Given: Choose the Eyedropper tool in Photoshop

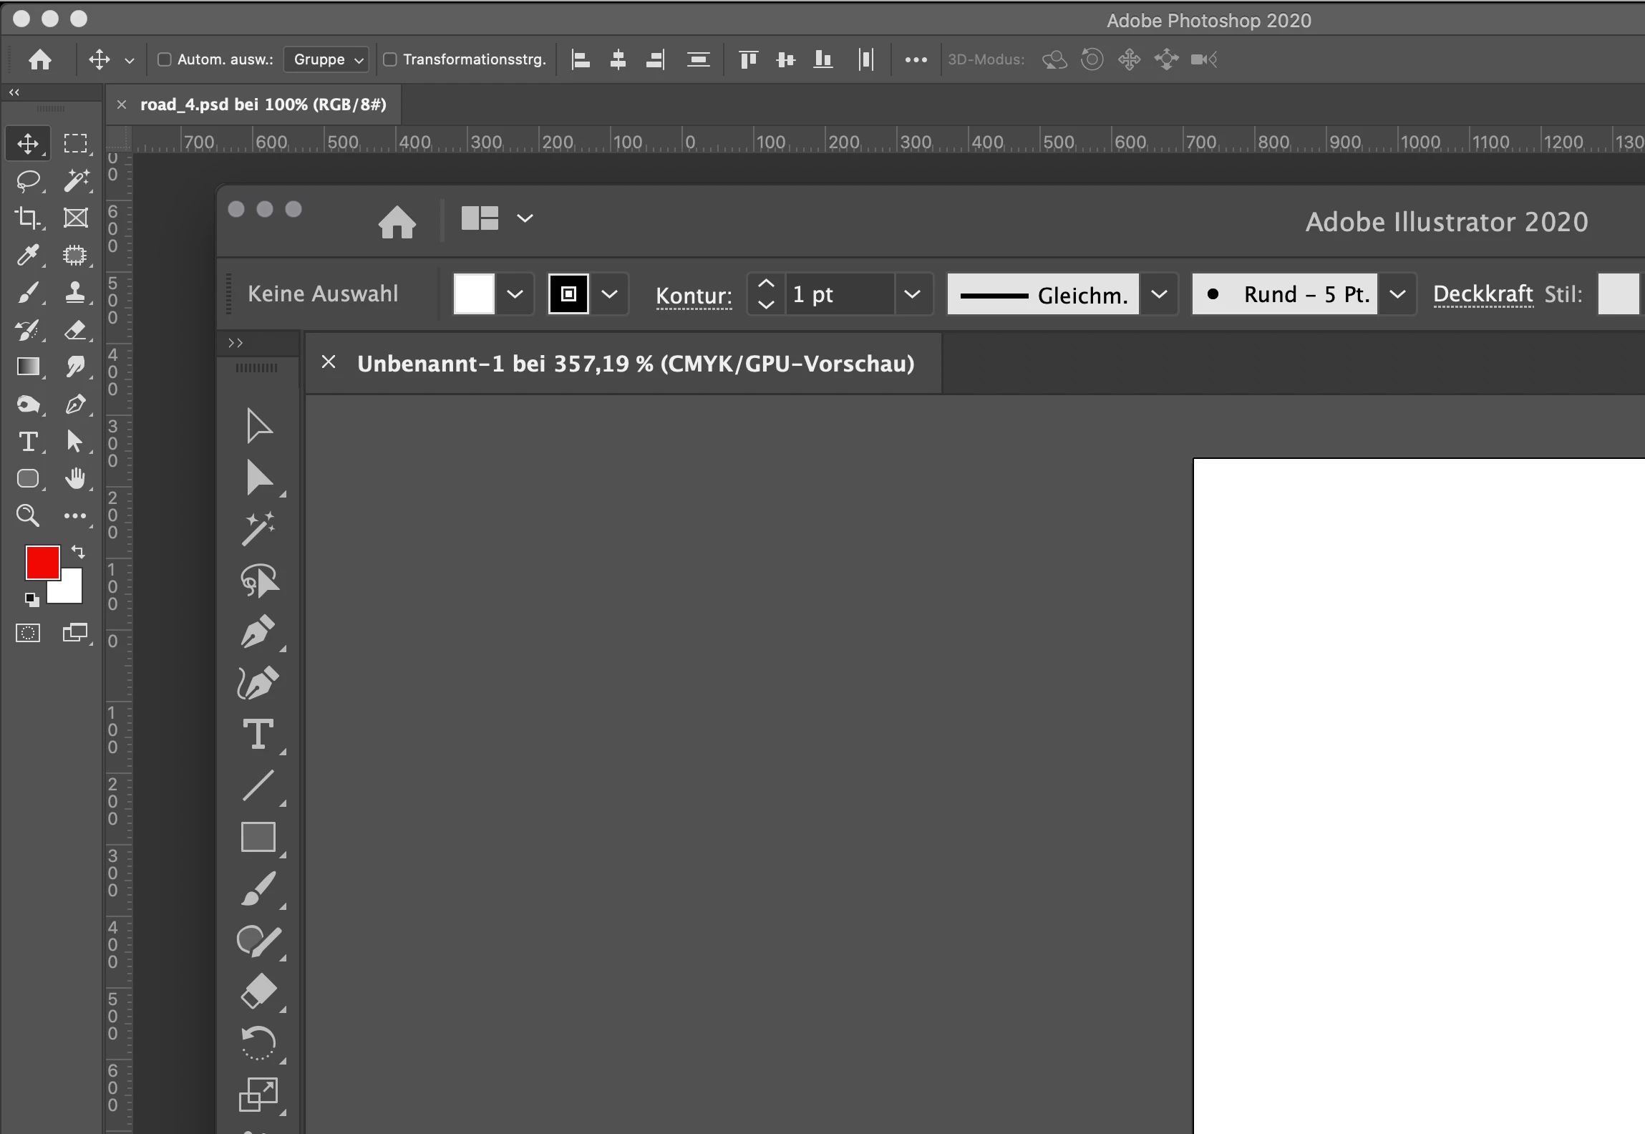Looking at the screenshot, I should click(x=28, y=255).
